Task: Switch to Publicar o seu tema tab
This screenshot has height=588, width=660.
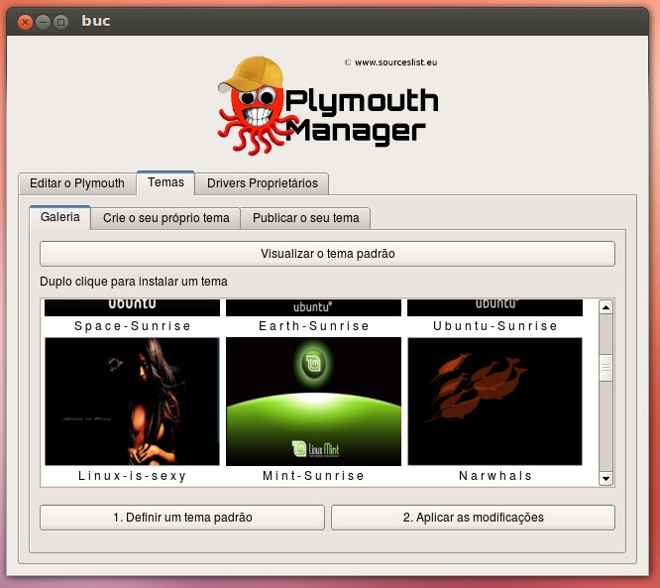Action: (305, 218)
